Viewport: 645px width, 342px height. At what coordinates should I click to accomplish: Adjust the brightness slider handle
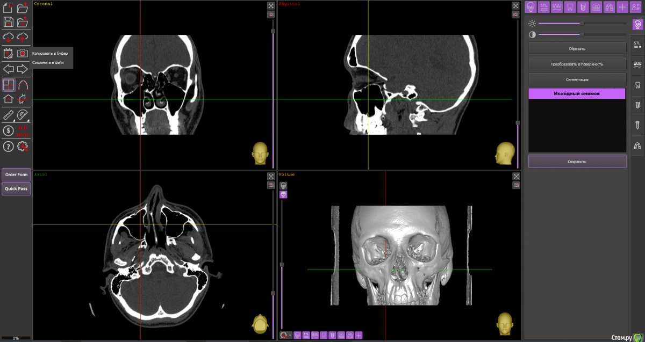click(582, 23)
